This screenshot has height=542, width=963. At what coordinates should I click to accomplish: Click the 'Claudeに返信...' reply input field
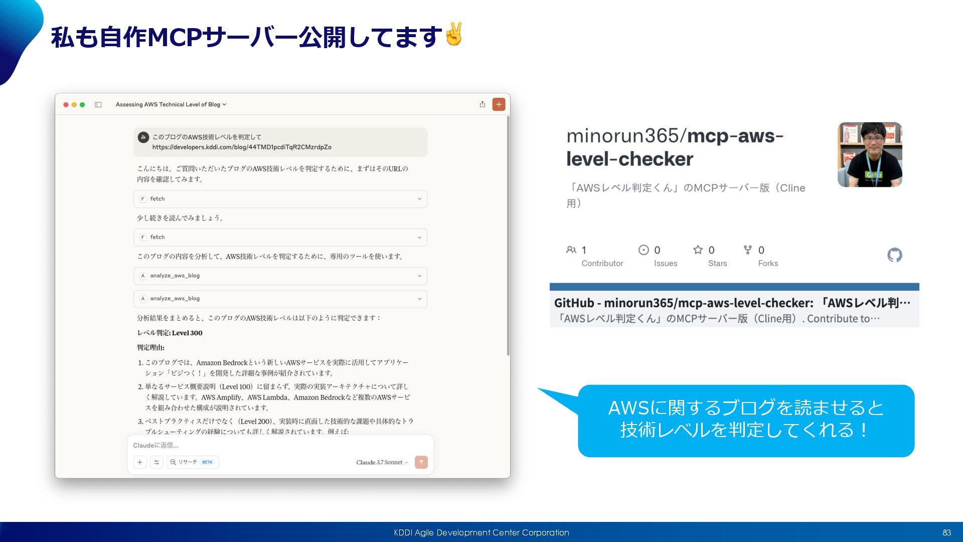pos(280,445)
